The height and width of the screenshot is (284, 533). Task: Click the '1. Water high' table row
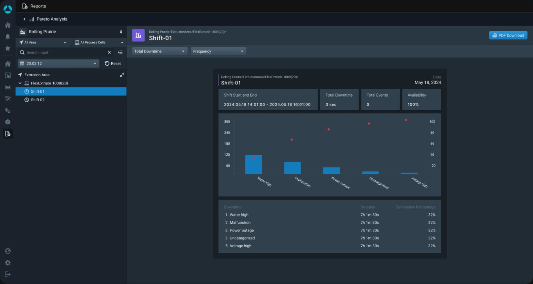coord(330,215)
